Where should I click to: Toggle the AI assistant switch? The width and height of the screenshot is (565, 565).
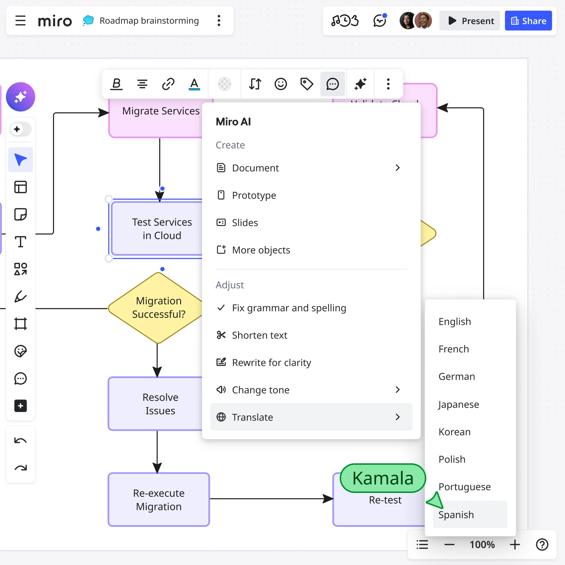click(20, 129)
